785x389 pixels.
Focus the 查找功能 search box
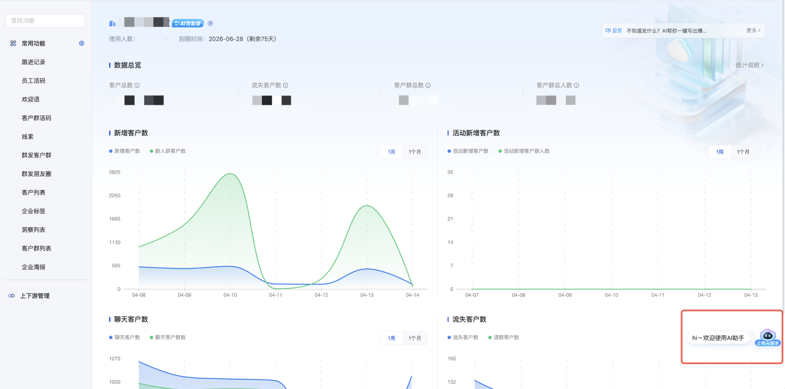(x=45, y=21)
